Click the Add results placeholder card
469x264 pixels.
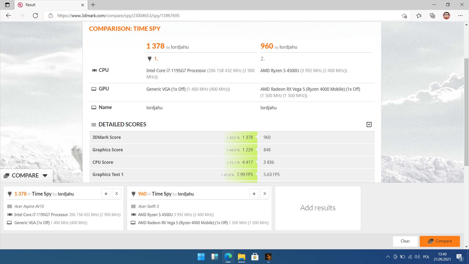click(x=318, y=208)
